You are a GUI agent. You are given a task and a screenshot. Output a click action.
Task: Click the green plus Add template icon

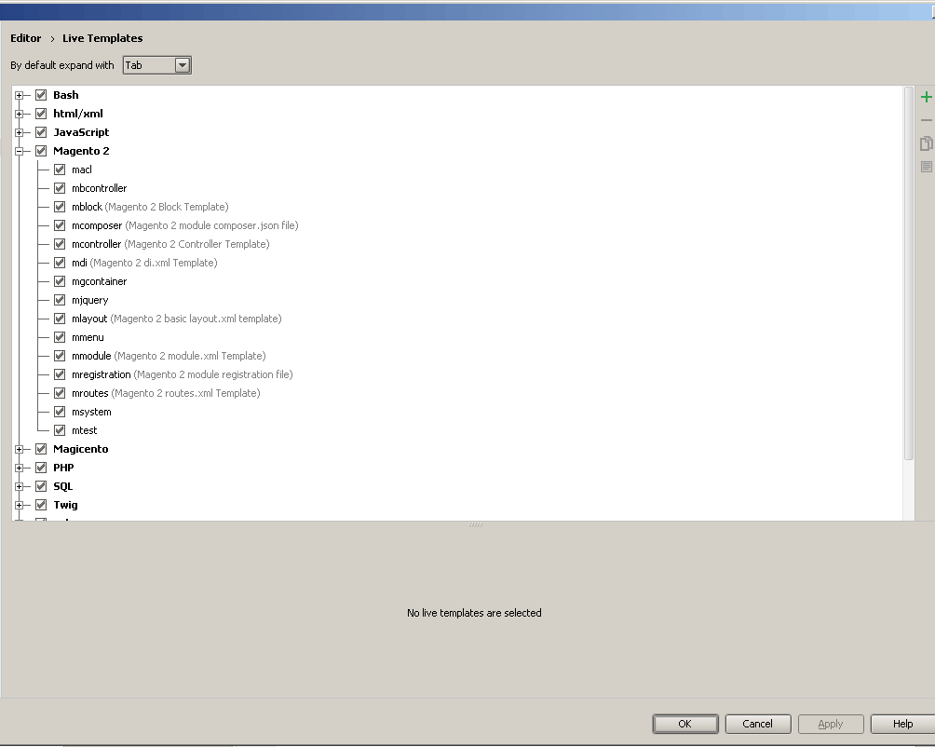point(926,98)
